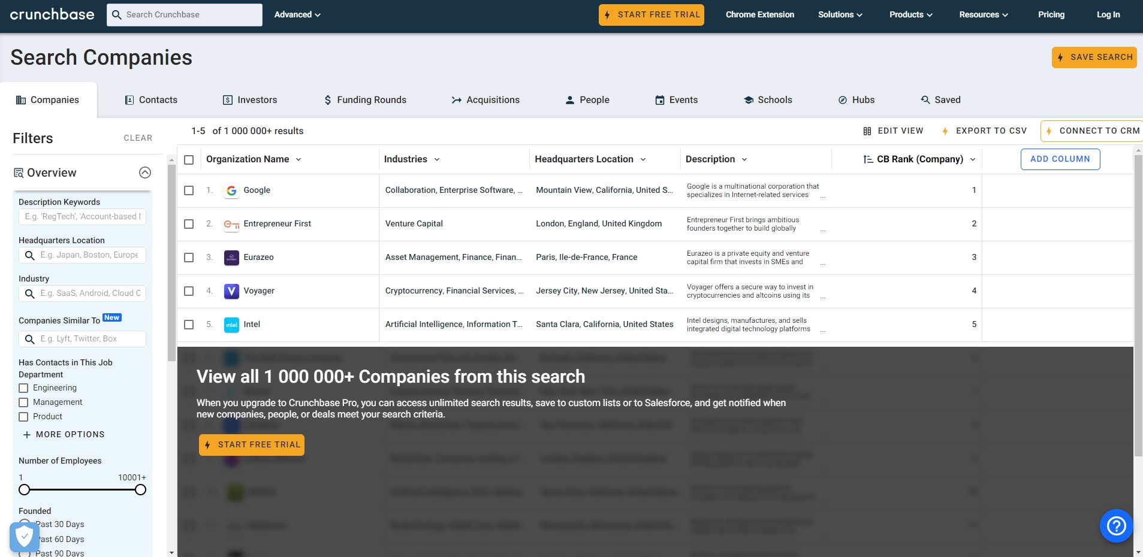Switch to the Events tab
Viewport: 1143px width, 557px height.
coord(677,100)
